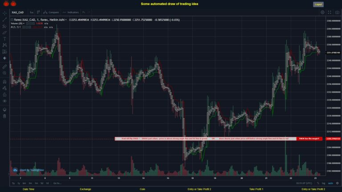Viewport: 342px width, 192px height.
Task: Click the Go to... button
Action: (57, 183)
